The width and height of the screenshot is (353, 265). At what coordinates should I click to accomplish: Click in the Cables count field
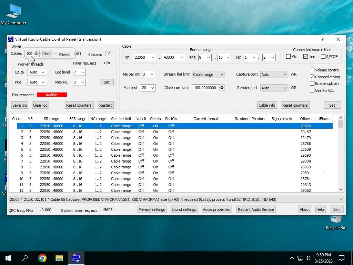point(29,53)
